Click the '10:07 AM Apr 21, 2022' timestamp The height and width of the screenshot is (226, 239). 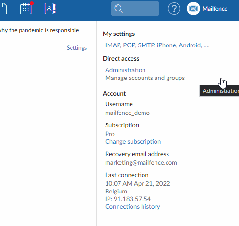coord(138,184)
